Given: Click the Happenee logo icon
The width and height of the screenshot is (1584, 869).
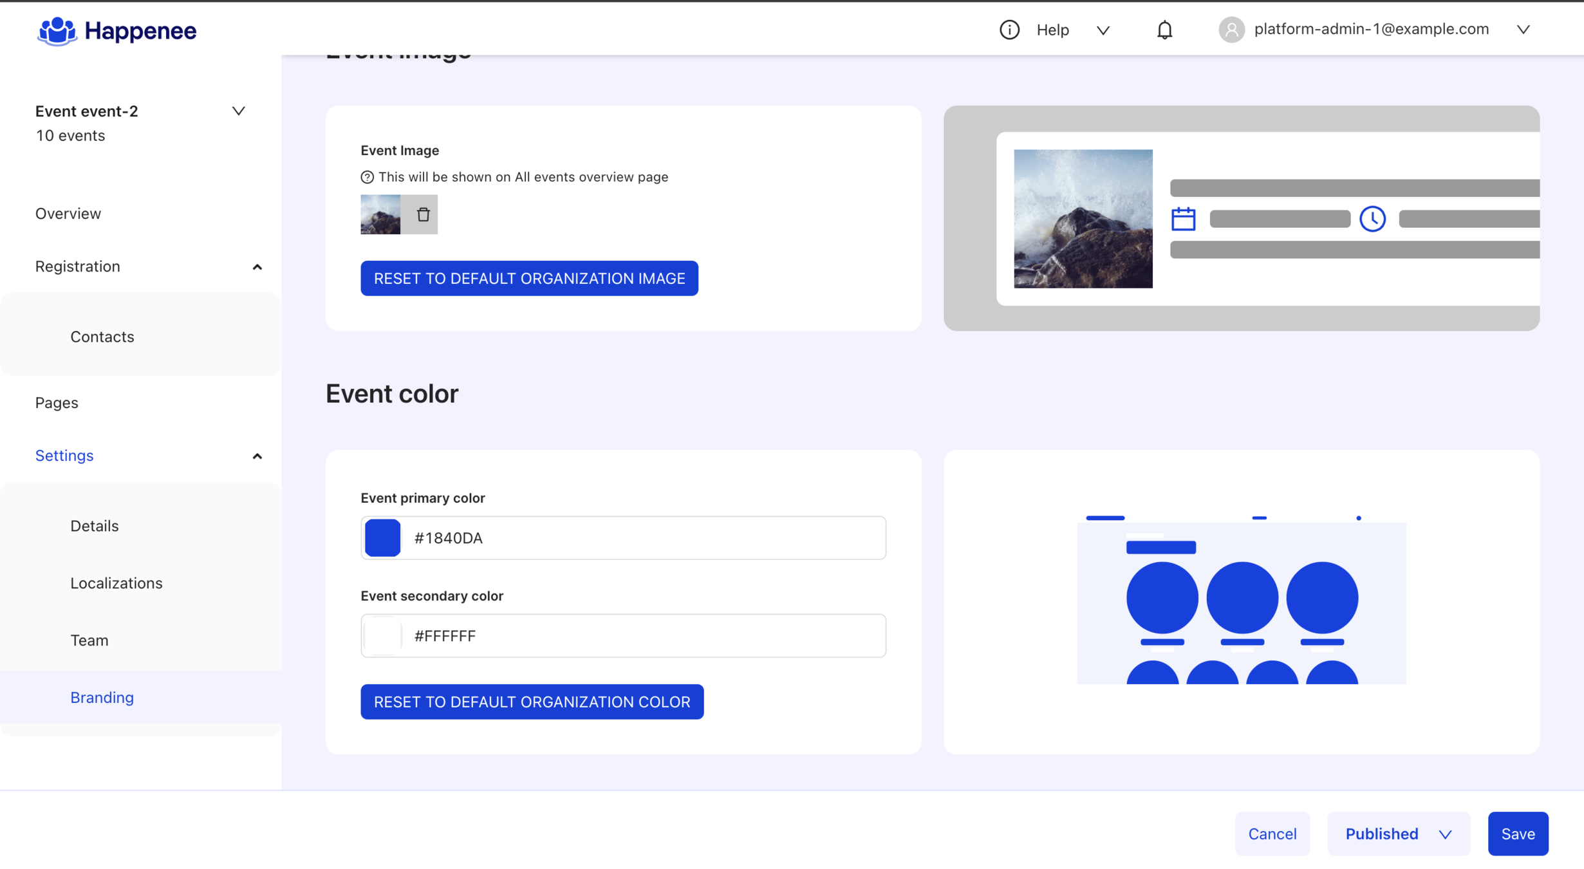Looking at the screenshot, I should tap(57, 30).
